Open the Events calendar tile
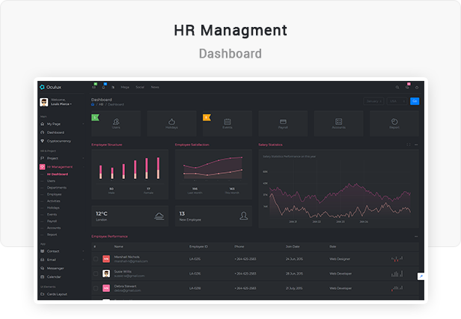Viewport: 461px width, 319px height. click(x=228, y=121)
